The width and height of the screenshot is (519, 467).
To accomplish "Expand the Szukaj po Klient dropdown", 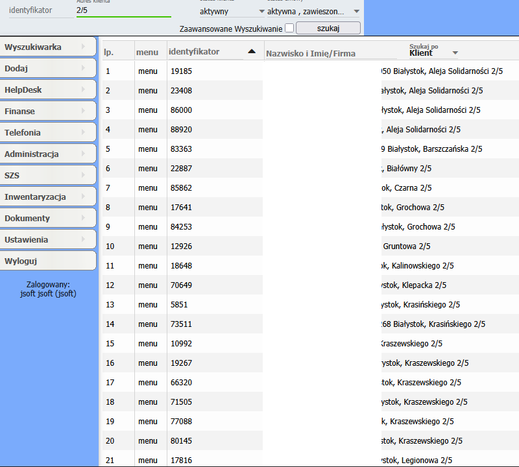I will [x=433, y=53].
